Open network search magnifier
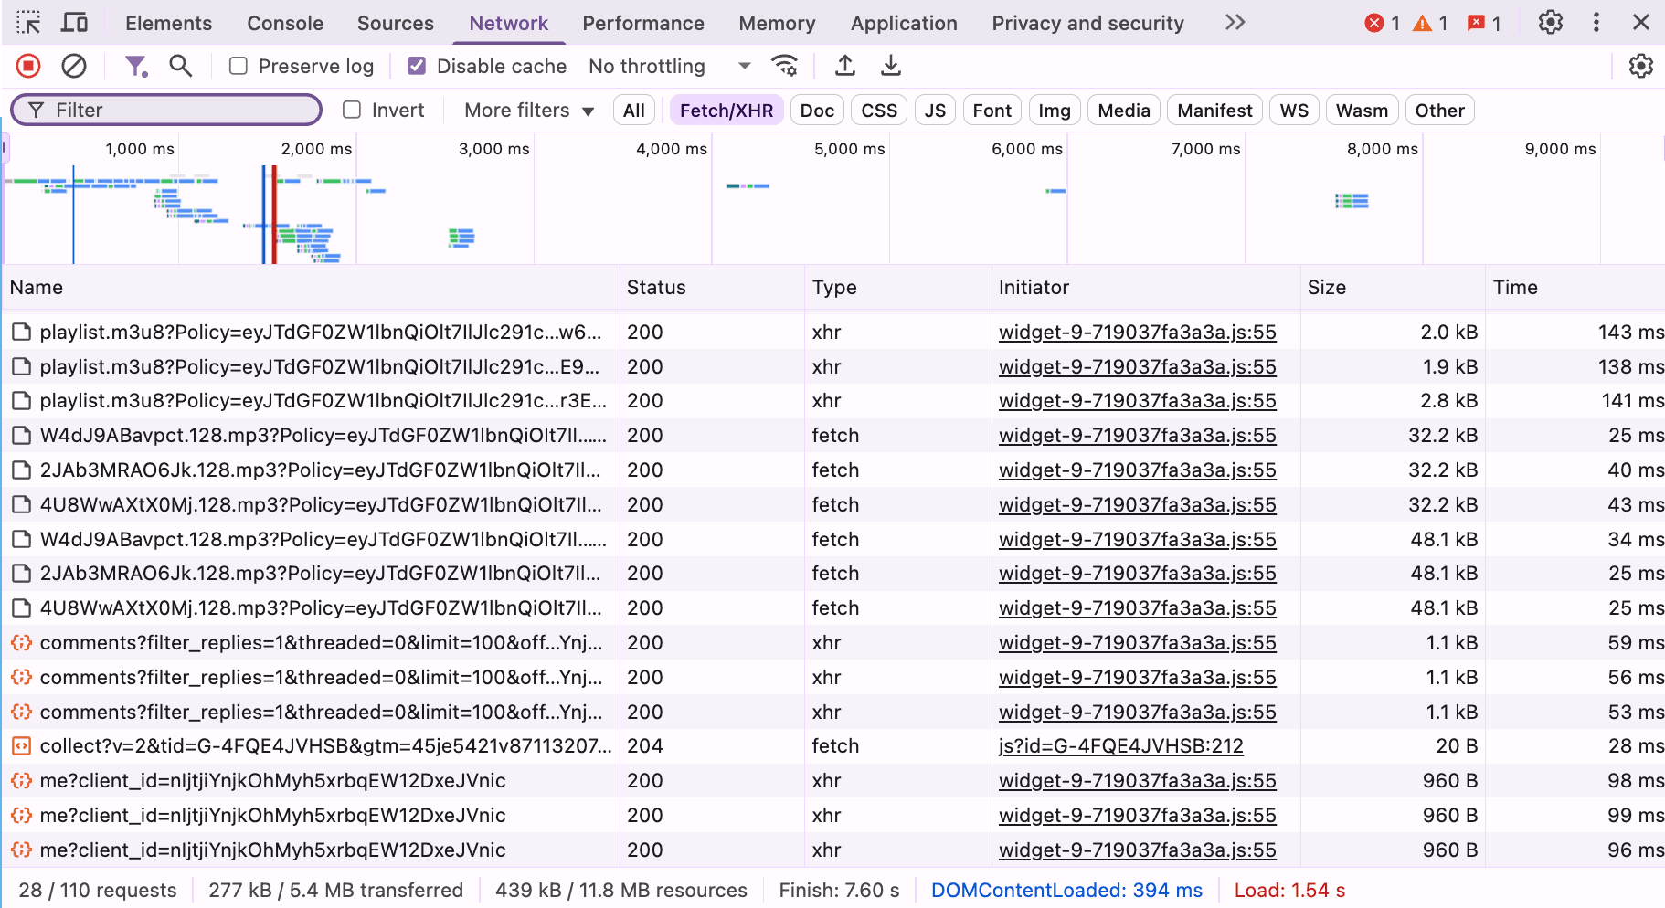Viewport: 1665px width, 908px height. coord(181,66)
